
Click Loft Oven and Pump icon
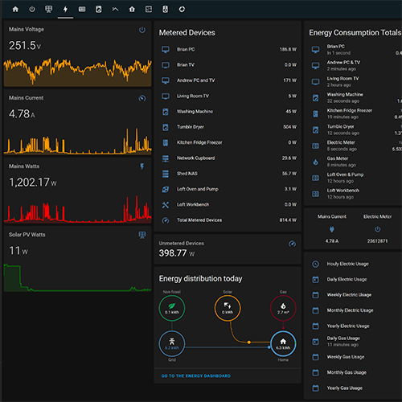coord(166,189)
